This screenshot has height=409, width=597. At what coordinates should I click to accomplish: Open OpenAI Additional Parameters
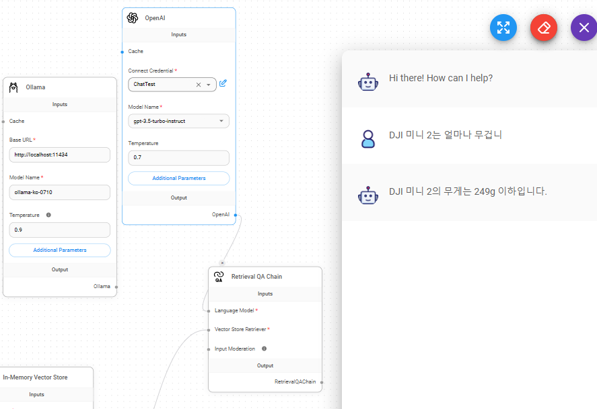(x=178, y=178)
